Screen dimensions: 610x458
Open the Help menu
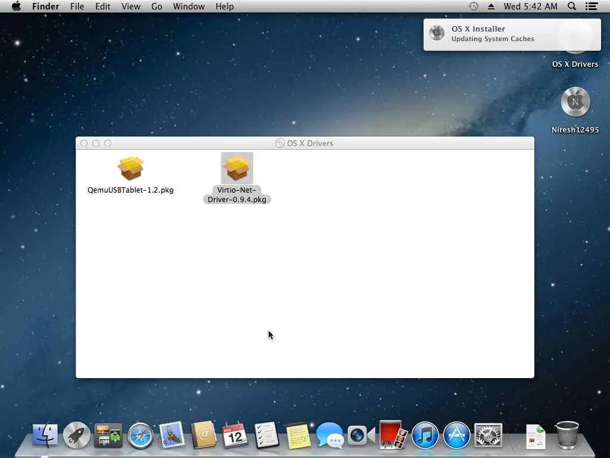(x=225, y=6)
